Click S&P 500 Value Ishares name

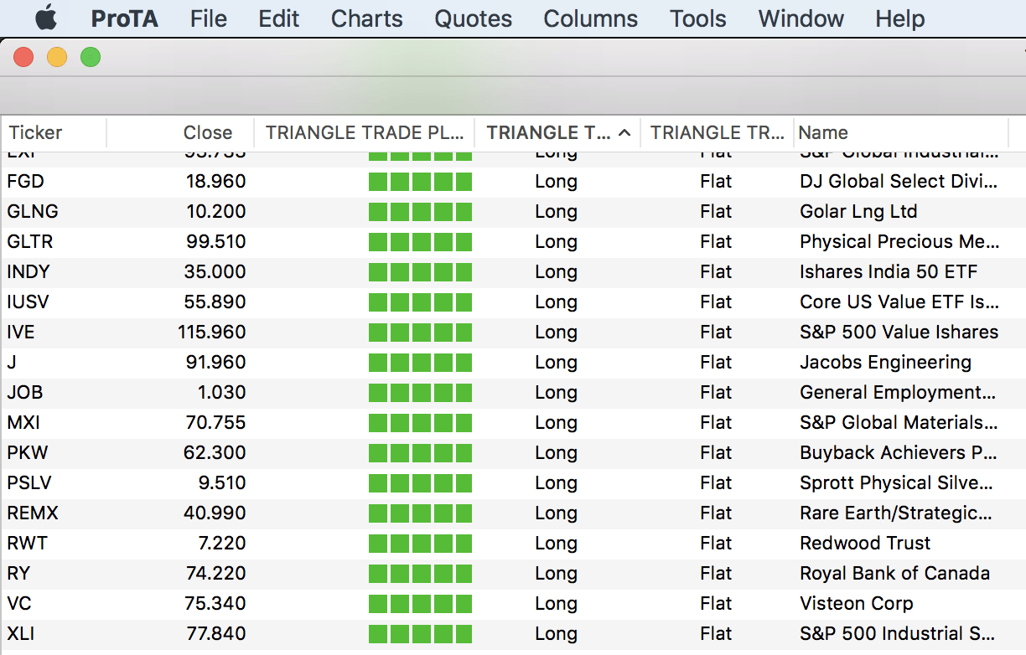[899, 332]
